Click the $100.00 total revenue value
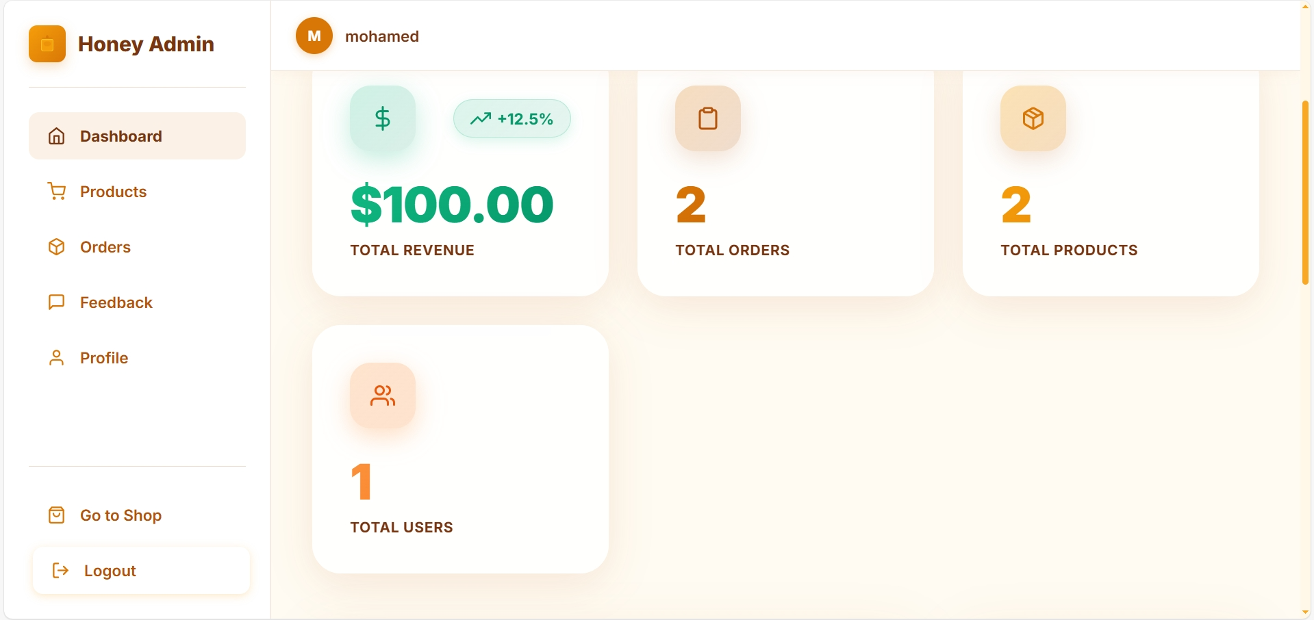 [452, 205]
